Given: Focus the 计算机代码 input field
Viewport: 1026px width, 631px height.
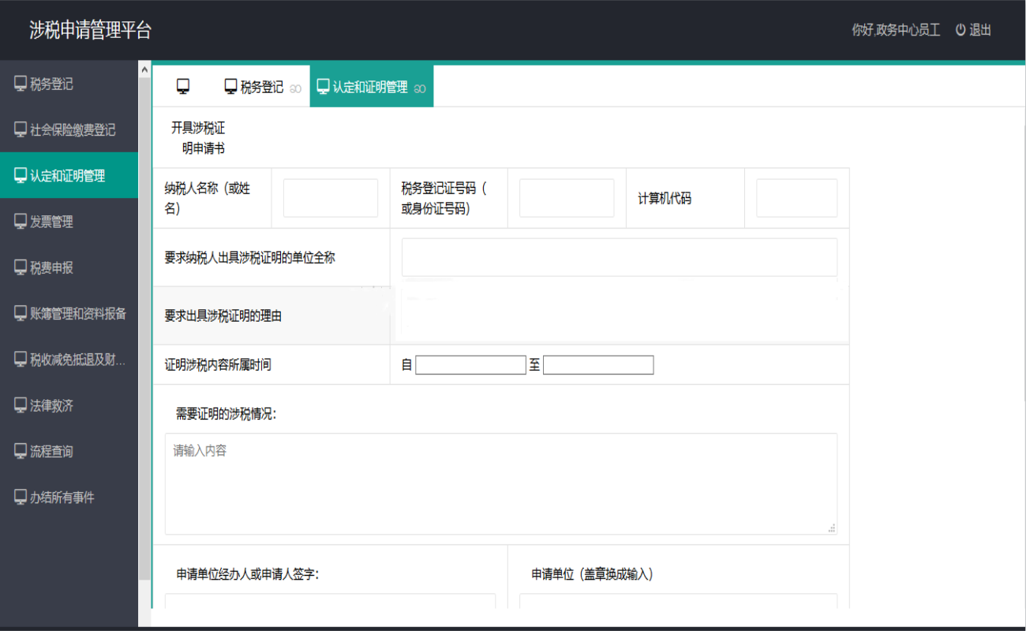Looking at the screenshot, I should [x=796, y=198].
